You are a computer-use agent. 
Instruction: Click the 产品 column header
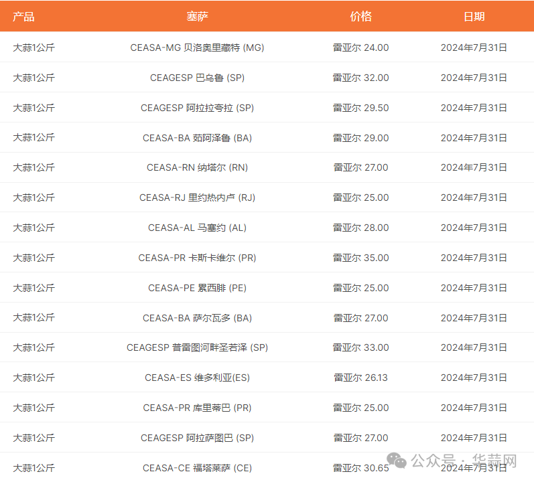pos(23,16)
